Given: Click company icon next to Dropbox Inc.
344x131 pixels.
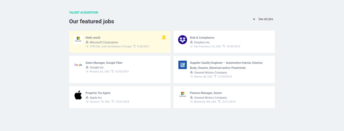Looking at the screenshot, I should [x=191, y=42].
